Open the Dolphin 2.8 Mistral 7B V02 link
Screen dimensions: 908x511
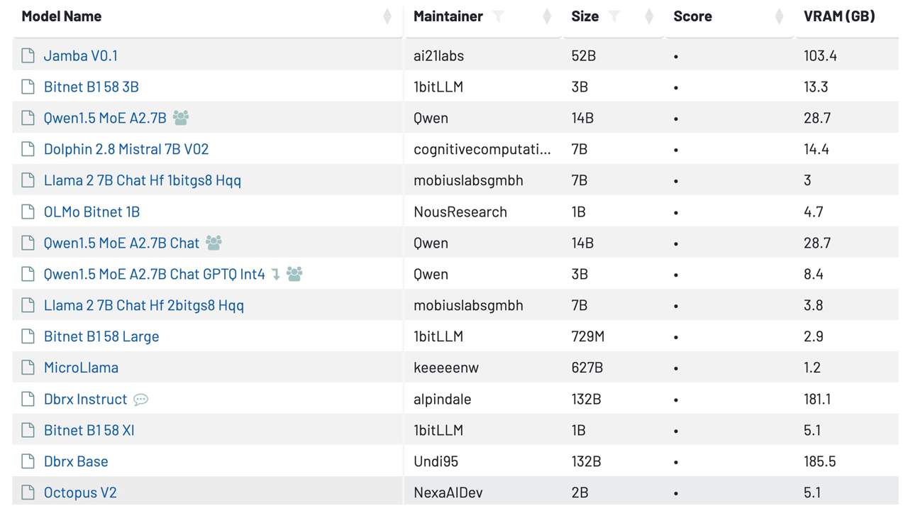pyautogui.click(x=126, y=149)
